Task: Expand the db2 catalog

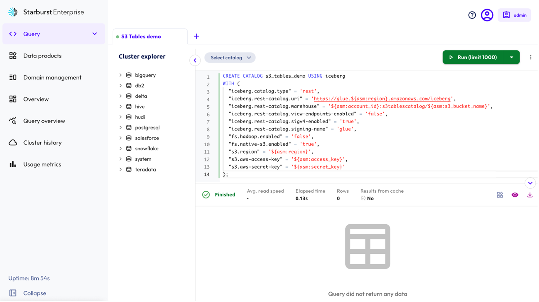Action: tap(121, 86)
